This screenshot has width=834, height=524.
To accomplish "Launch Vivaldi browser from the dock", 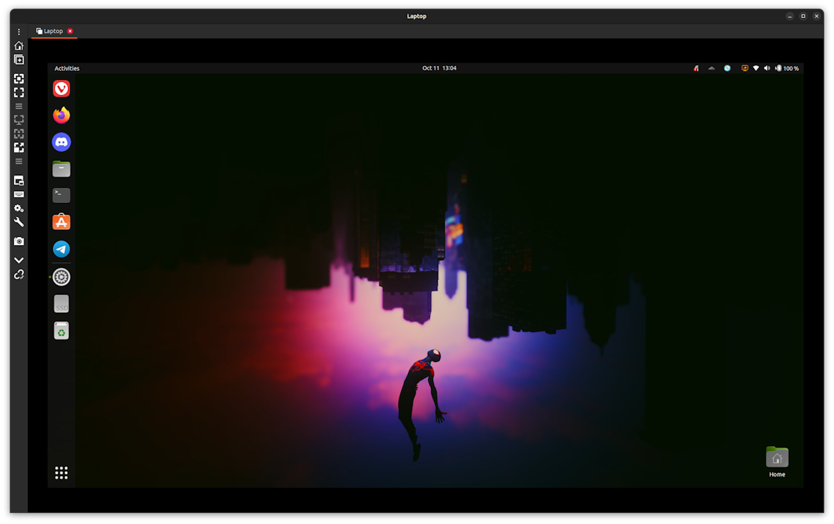I will [61, 88].
